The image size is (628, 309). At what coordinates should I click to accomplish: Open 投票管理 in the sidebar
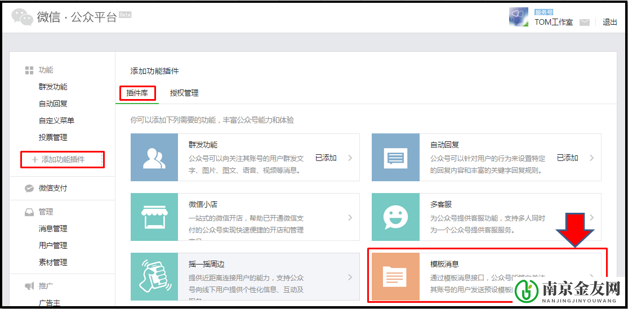tap(53, 137)
